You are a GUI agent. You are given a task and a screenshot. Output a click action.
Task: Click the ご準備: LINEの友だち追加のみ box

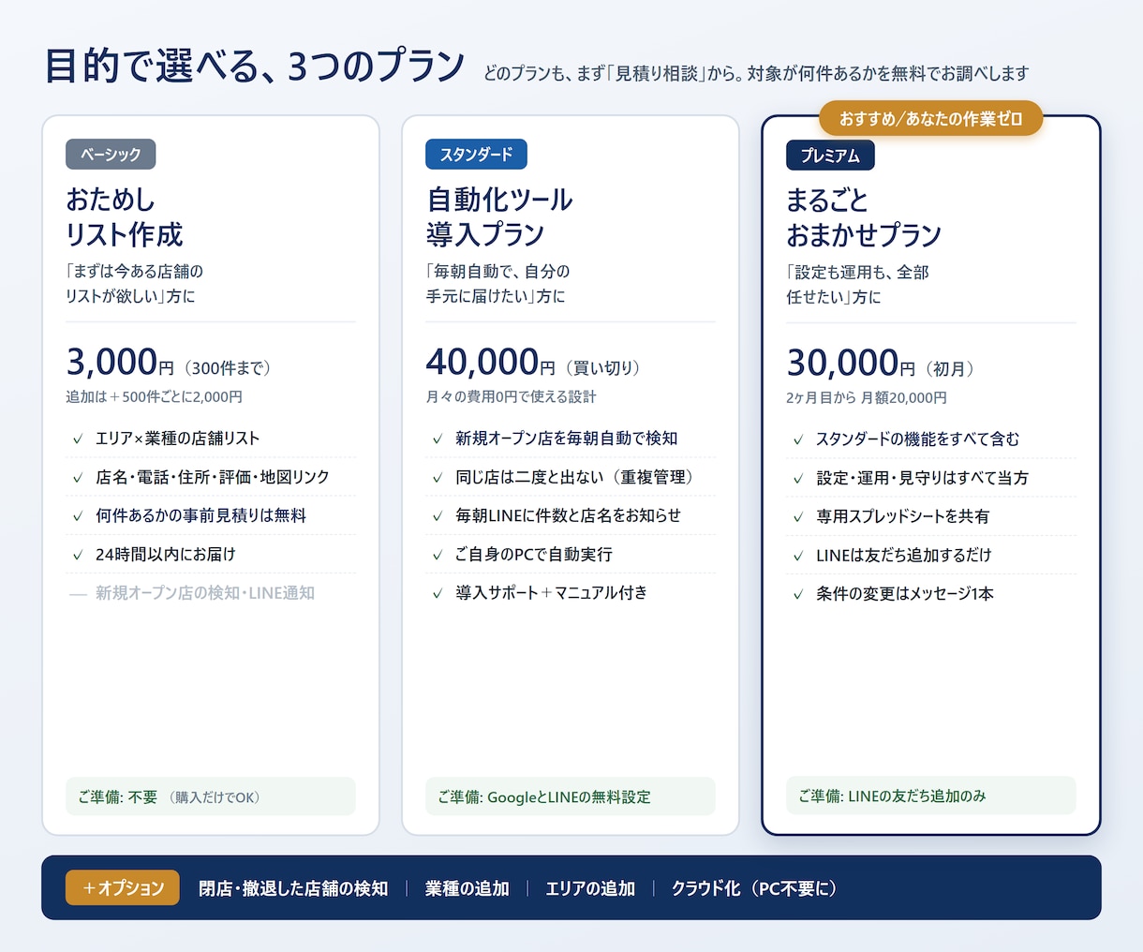pos(931,796)
